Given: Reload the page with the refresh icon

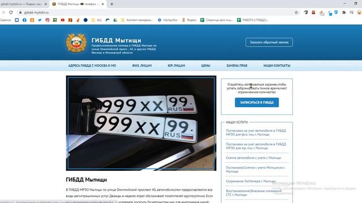Looking at the screenshot, I should pos(11,12).
